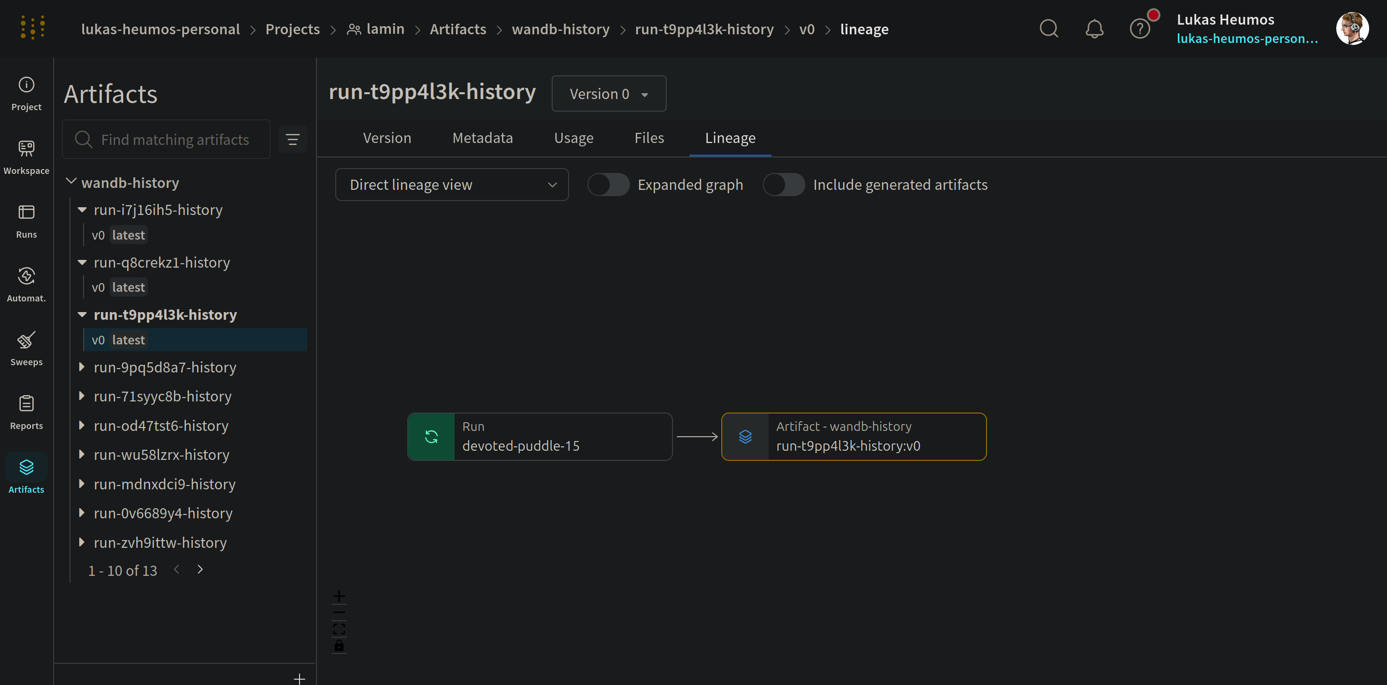Open the Direct lineage view dropdown

click(451, 185)
